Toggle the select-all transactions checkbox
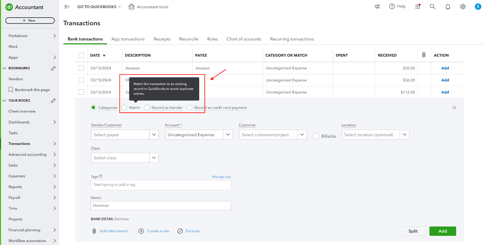Viewport: 484px width, 245px height. click(81, 55)
